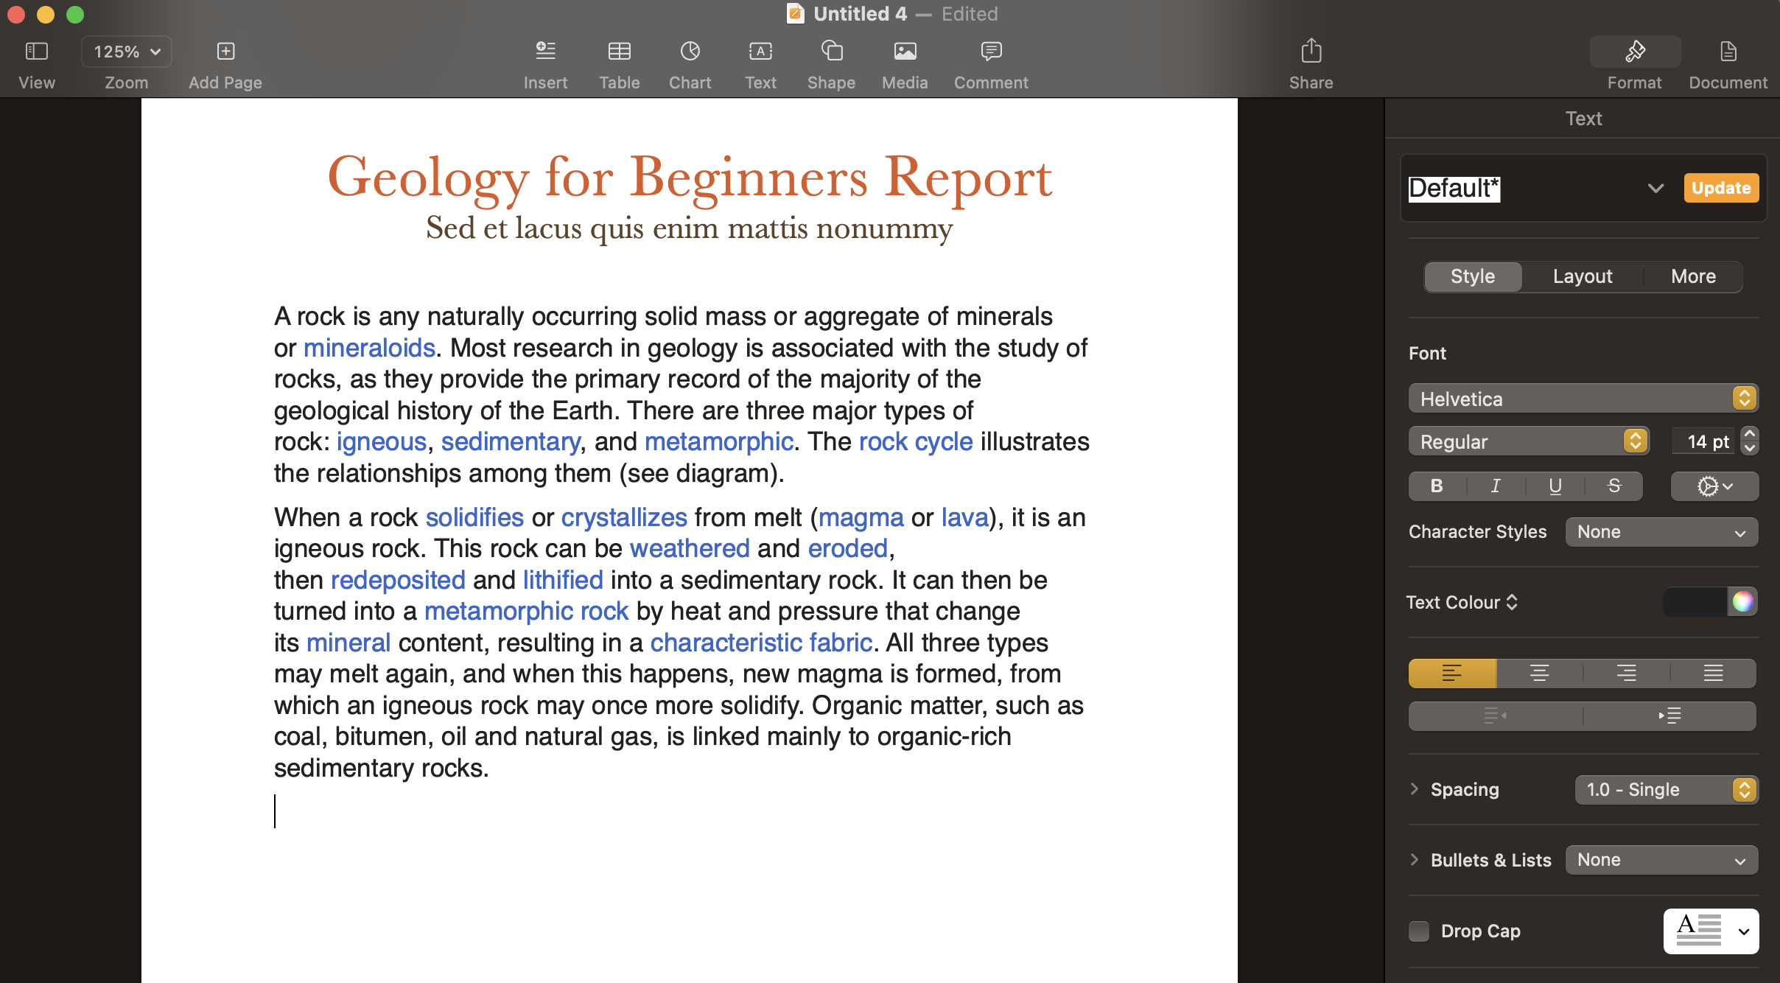Increase paragraph indent

tap(1669, 716)
